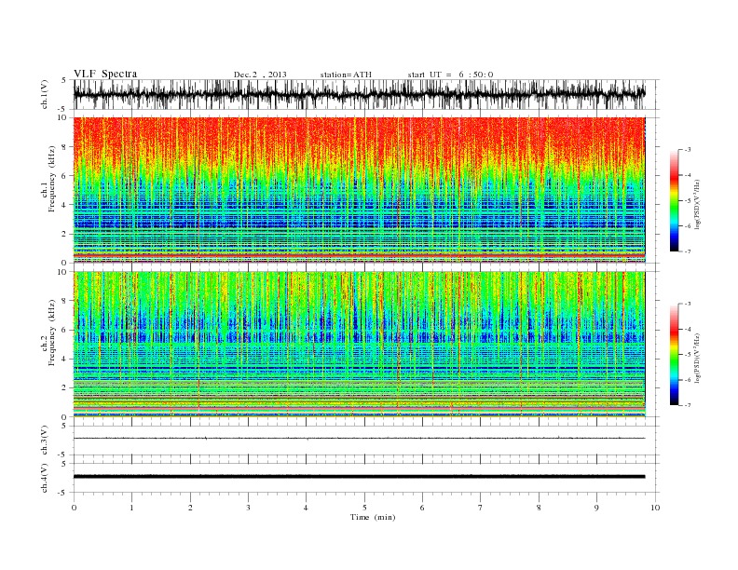Click time axis tick label "7"
The height and width of the screenshot is (570, 738).
click(481, 508)
